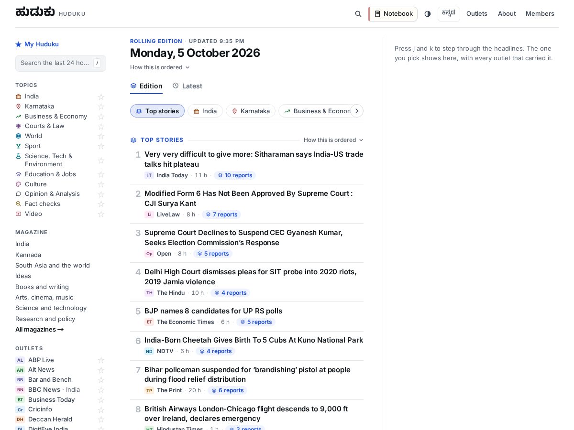Switch to the Latest tab
Screen dimensions: 574x430
(188, 86)
